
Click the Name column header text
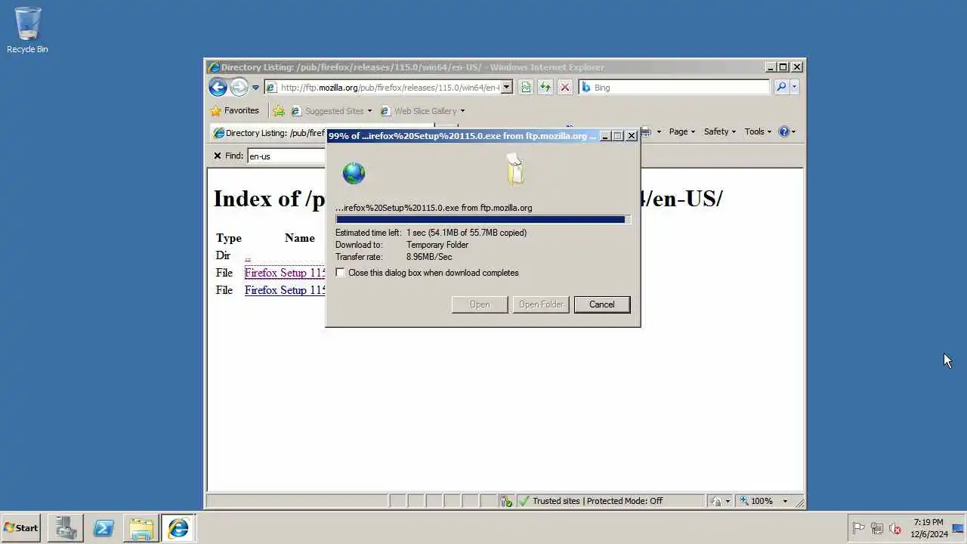click(300, 238)
